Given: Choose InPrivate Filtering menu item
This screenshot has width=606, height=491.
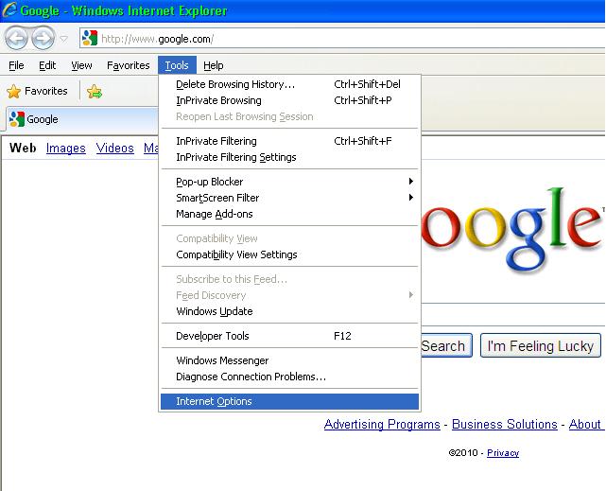Looking at the screenshot, I should coord(289,141).
